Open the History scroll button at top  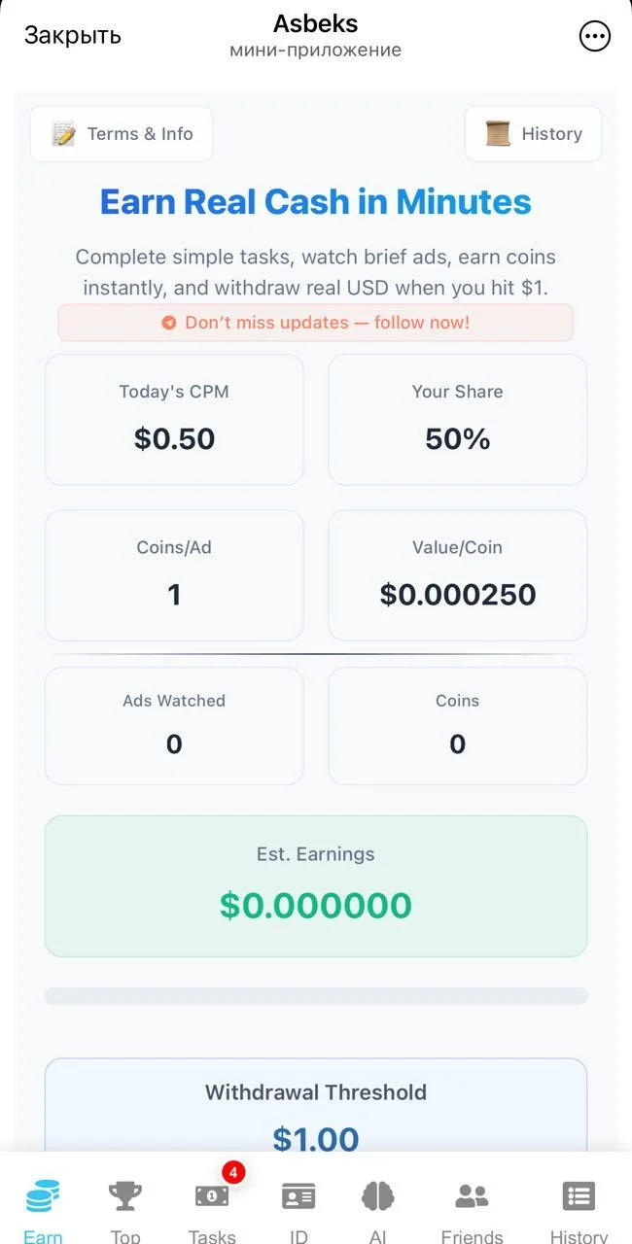click(x=533, y=134)
